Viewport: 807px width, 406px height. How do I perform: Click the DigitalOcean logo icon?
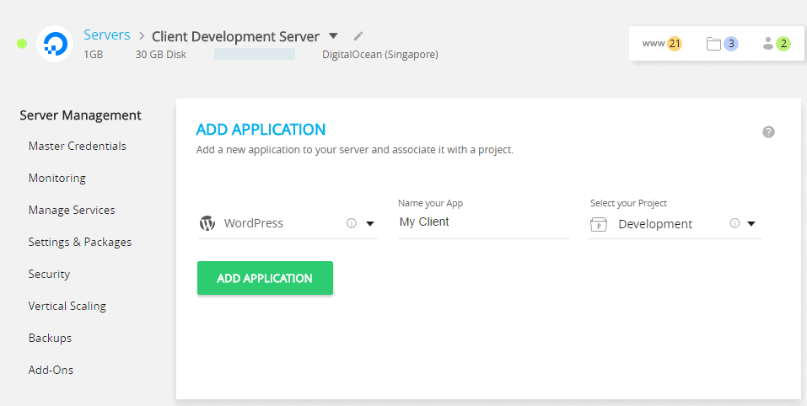point(55,44)
